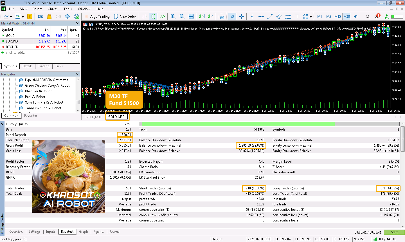Screen dimensions: 405x242
Task: Open the new chart toolbar icon
Action: [6, 17]
